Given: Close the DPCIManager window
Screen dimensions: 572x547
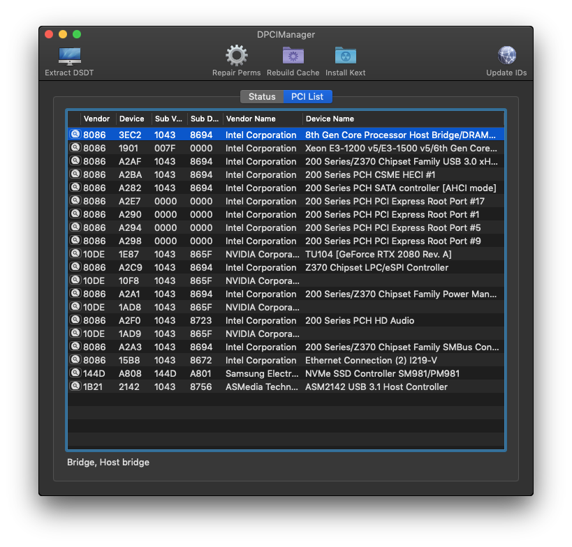Looking at the screenshot, I should click(x=49, y=34).
